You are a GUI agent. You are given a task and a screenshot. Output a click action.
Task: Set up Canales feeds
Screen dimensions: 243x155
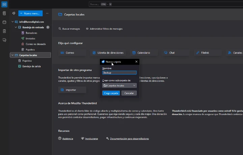[235, 53]
